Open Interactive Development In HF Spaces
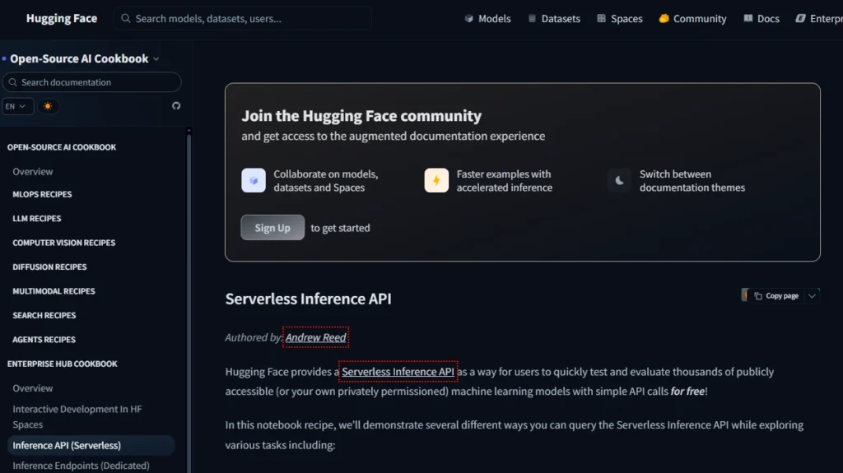The height and width of the screenshot is (473, 843). pos(77,416)
